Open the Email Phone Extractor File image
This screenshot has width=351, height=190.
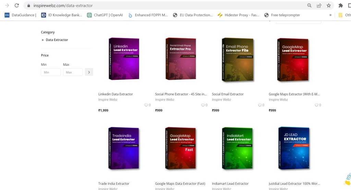coord(238,59)
